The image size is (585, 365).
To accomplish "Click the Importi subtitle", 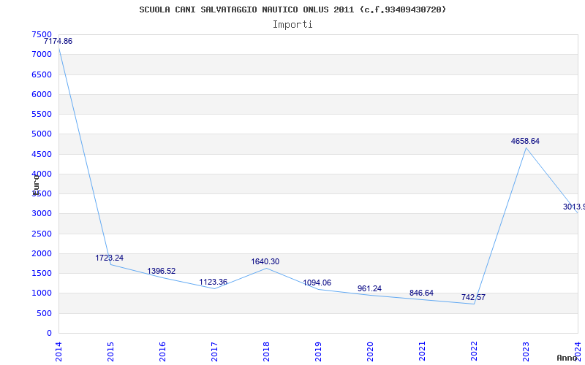I will (292, 24).
